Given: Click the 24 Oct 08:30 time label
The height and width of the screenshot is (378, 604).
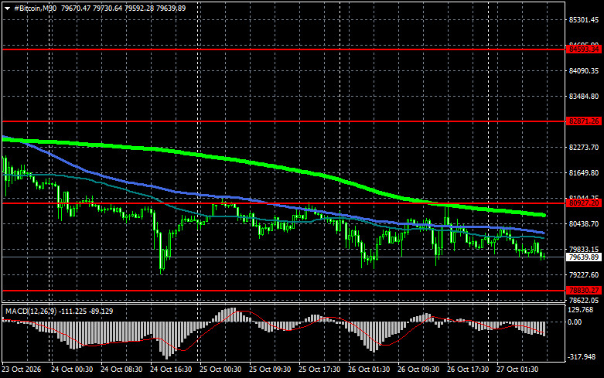Looking at the screenshot, I should 121,369.
